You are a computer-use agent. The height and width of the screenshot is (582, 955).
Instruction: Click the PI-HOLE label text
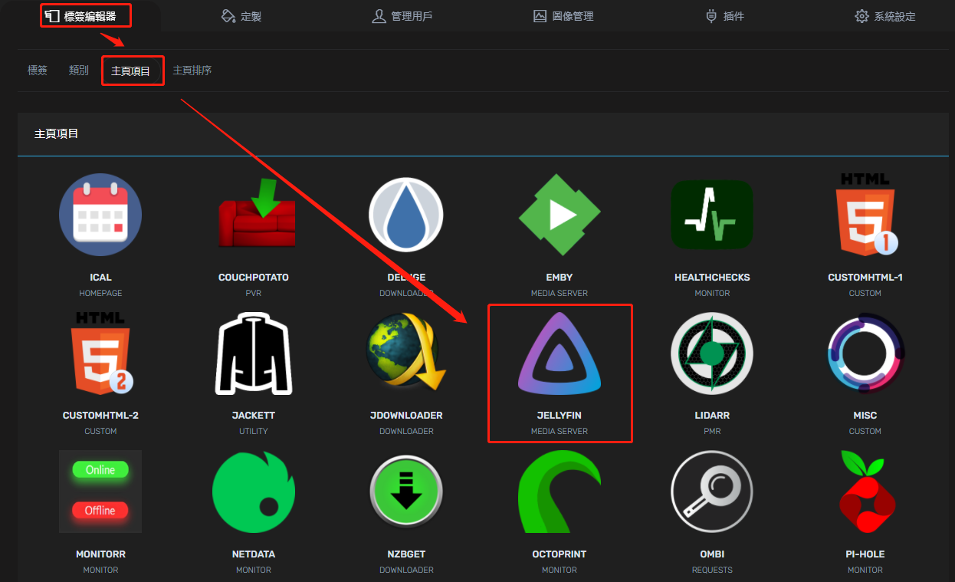coord(865,554)
